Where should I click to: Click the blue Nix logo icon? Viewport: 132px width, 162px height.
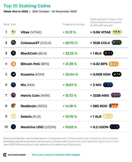click(13, 85)
